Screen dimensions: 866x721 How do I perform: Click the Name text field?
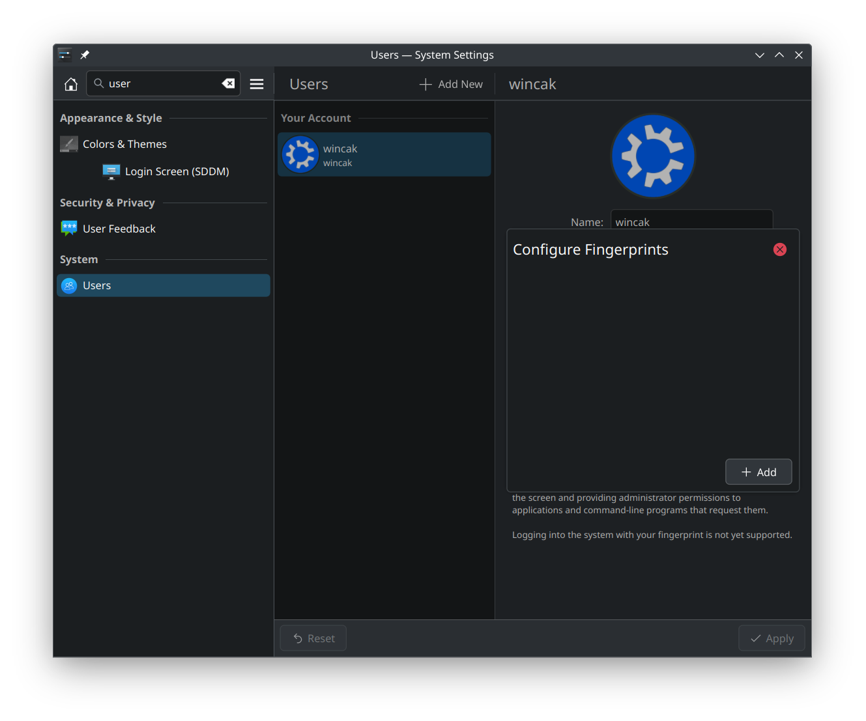coord(691,220)
